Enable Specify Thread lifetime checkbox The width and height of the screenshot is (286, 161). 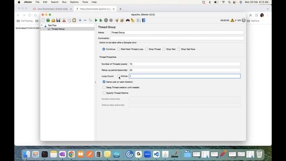coord(104,93)
